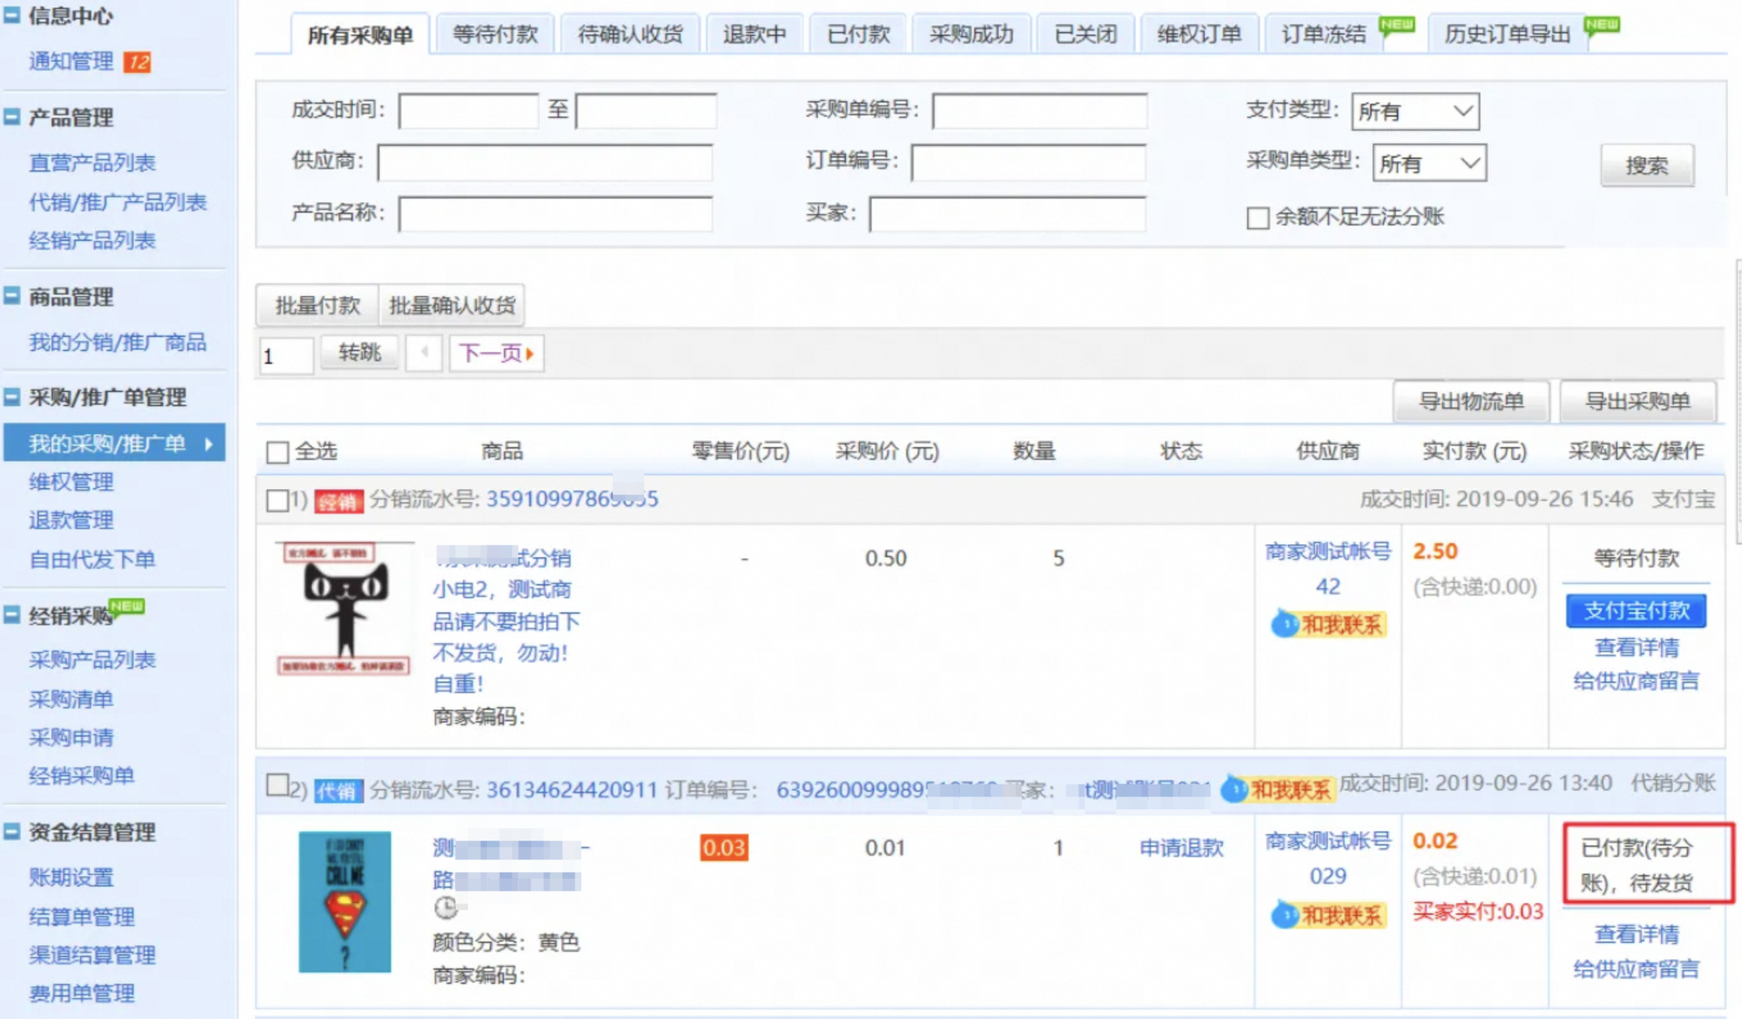This screenshot has height=1019, width=1742.
Task: Click the 支付宝付款 button
Action: [x=1637, y=611]
